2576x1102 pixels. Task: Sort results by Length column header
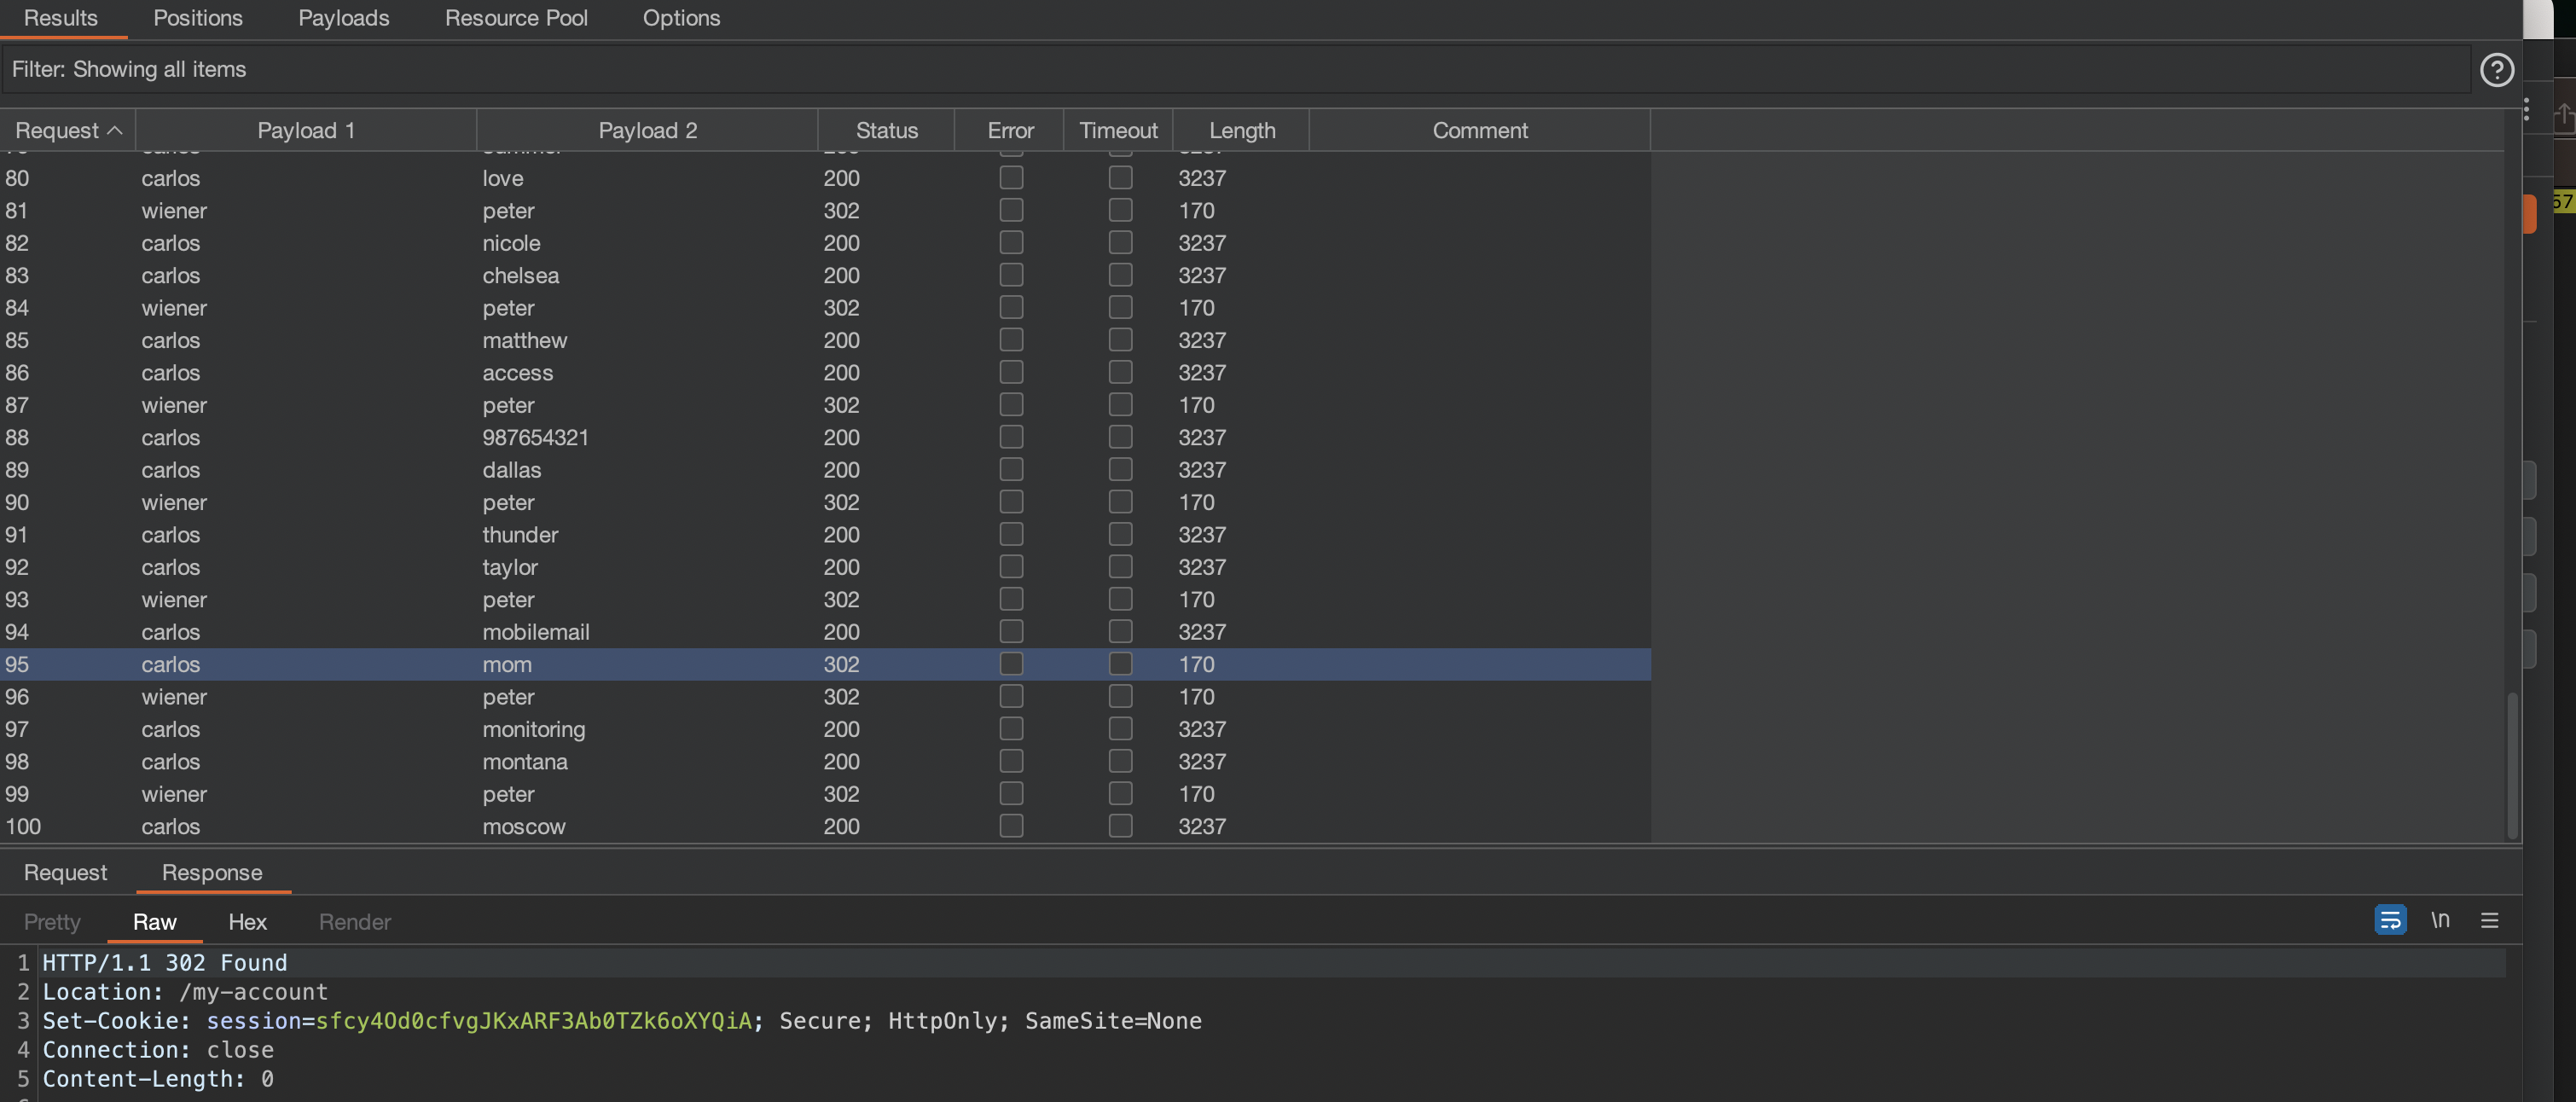(x=1241, y=130)
